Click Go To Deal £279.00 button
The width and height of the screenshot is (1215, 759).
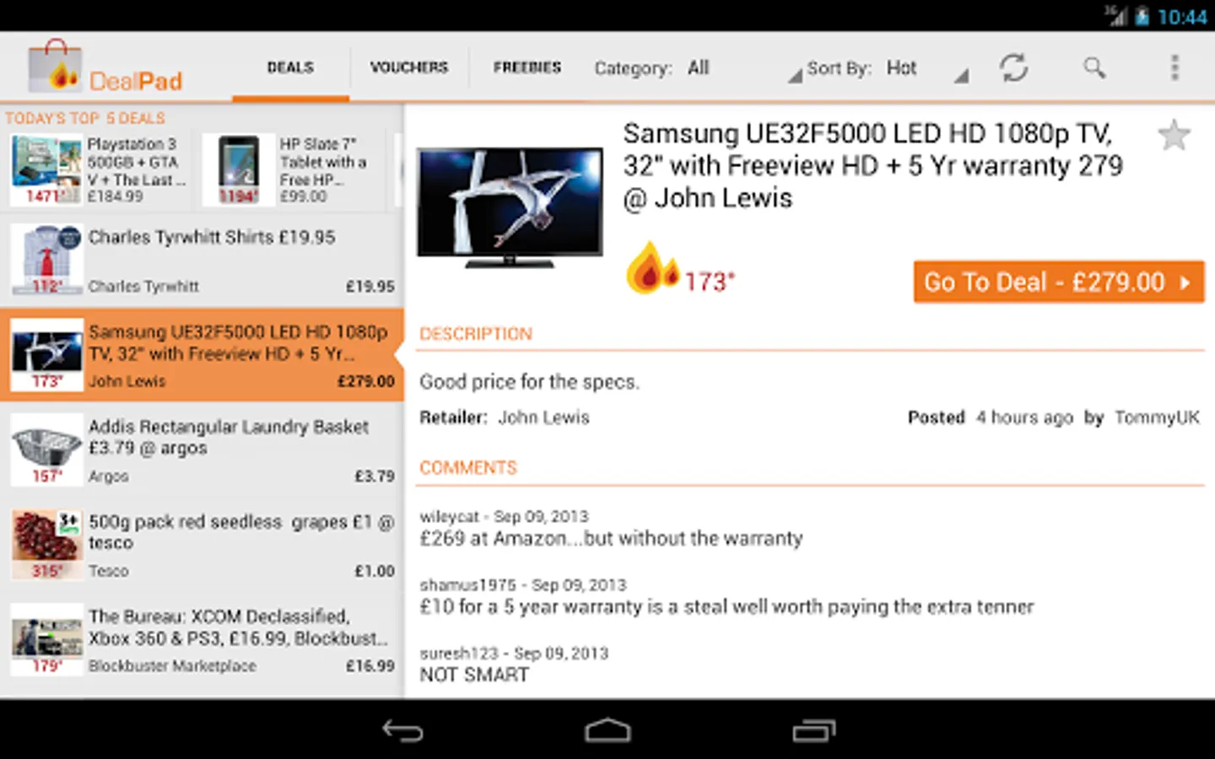[x=1059, y=282]
